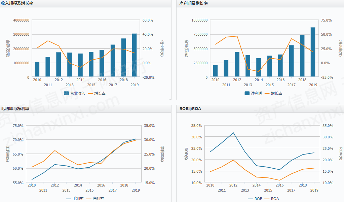Click the 毛利率与净利率 panel header
The width and height of the screenshot is (344, 202).
[x=15, y=109]
